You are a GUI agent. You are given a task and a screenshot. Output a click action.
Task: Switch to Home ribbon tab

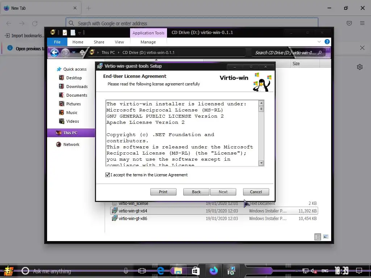tap(78, 42)
